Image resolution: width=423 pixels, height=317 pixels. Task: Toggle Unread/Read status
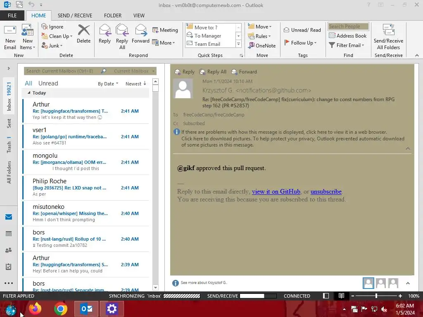302,30
